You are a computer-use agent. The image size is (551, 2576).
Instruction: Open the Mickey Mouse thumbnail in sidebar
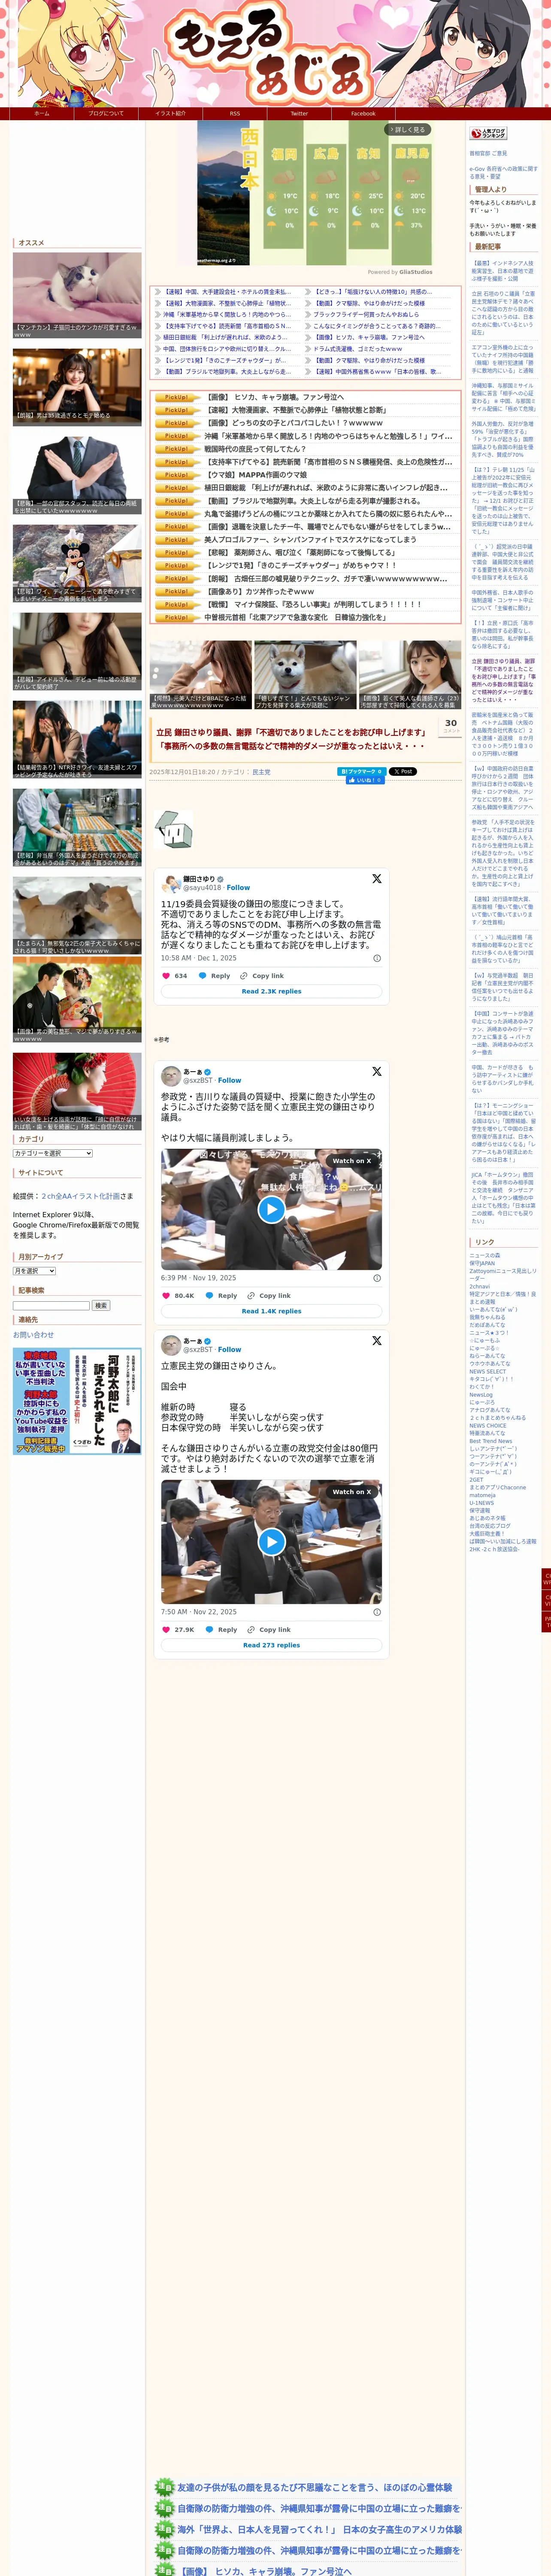(77, 563)
